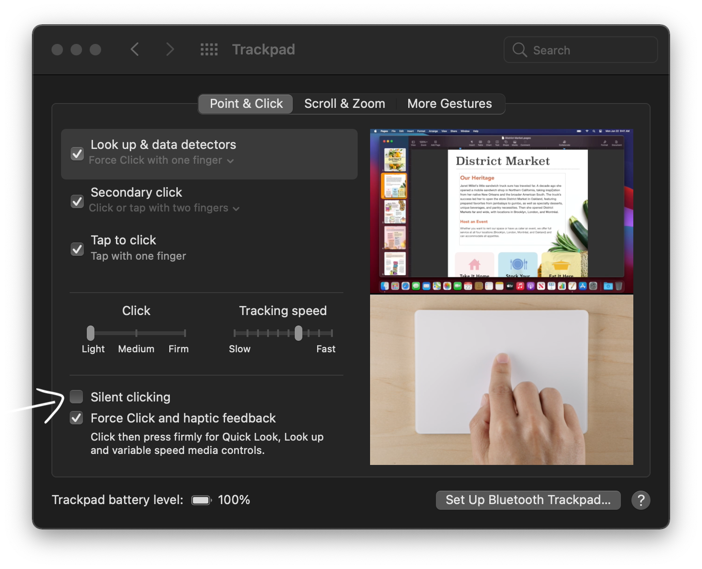Click Set Up Bluetooth Trackpad button
702x569 pixels.
pos(528,500)
